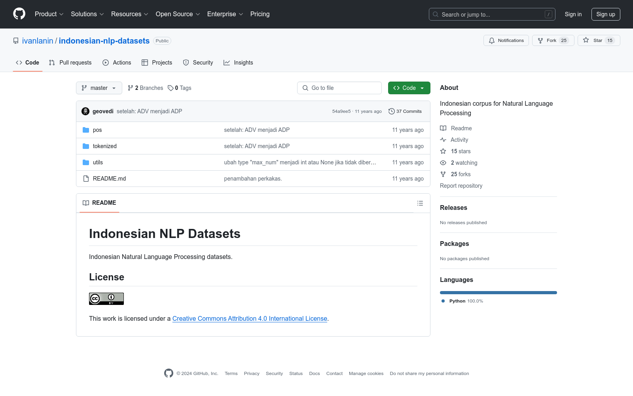Click the pos folder icon

(86, 130)
